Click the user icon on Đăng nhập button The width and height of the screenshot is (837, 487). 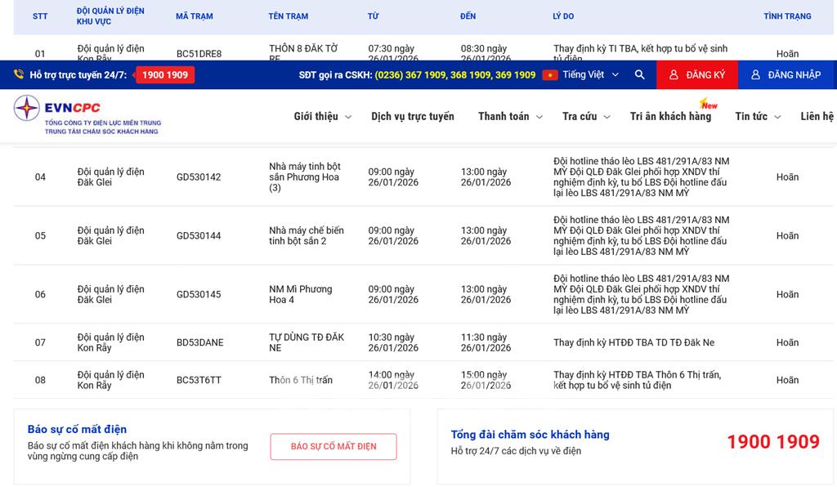pyautogui.click(x=755, y=75)
